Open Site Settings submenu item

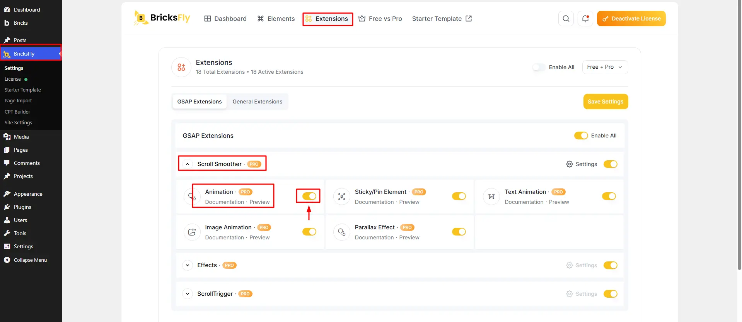(x=19, y=122)
